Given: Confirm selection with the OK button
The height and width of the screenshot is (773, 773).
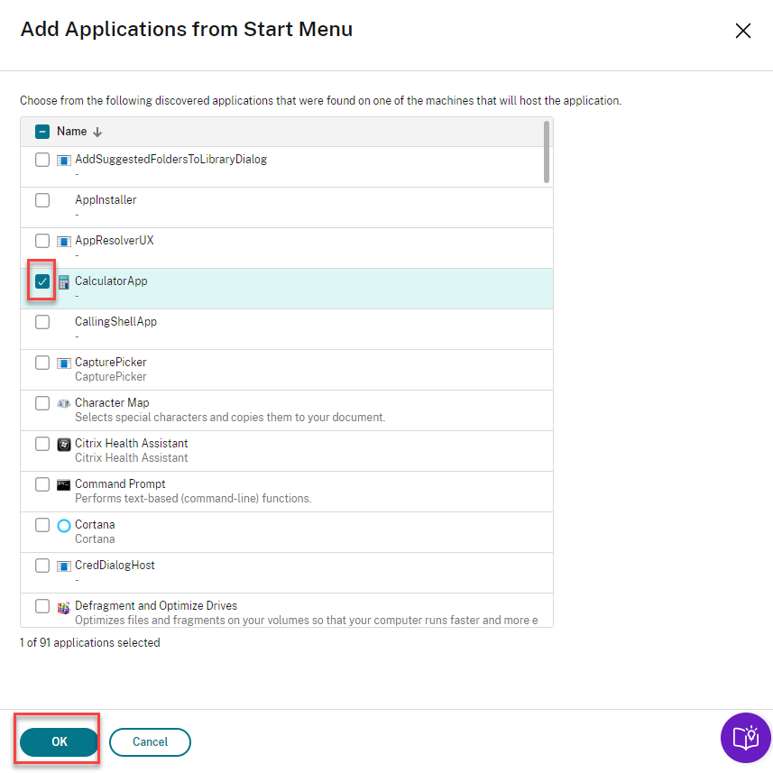Looking at the screenshot, I should pyautogui.click(x=59, y=741).
